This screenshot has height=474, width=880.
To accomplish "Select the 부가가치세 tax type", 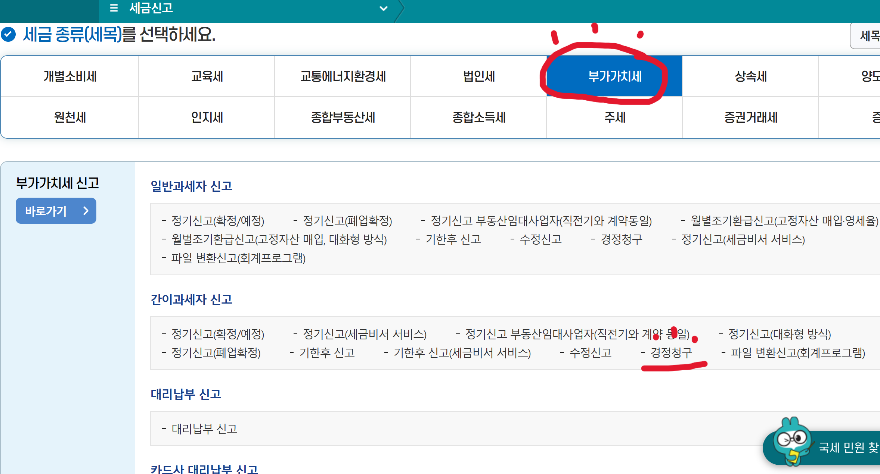I will click(x=614, y=76).
